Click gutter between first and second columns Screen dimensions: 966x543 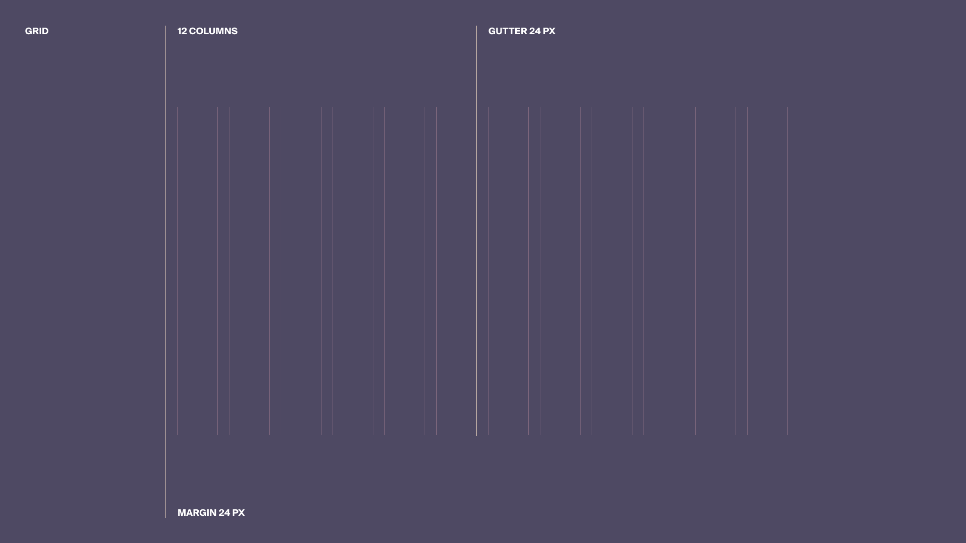coord(223,271)
